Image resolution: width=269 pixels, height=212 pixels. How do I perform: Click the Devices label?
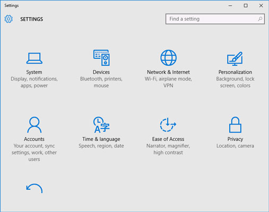[x=101, y=72]
